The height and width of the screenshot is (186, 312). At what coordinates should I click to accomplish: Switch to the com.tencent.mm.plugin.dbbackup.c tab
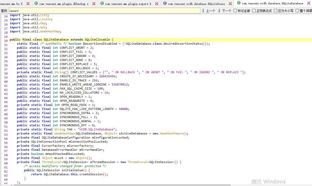point(64,4)
